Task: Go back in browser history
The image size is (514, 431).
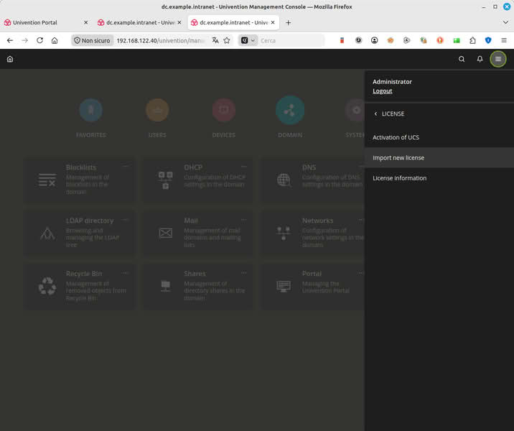Action: 10,40
